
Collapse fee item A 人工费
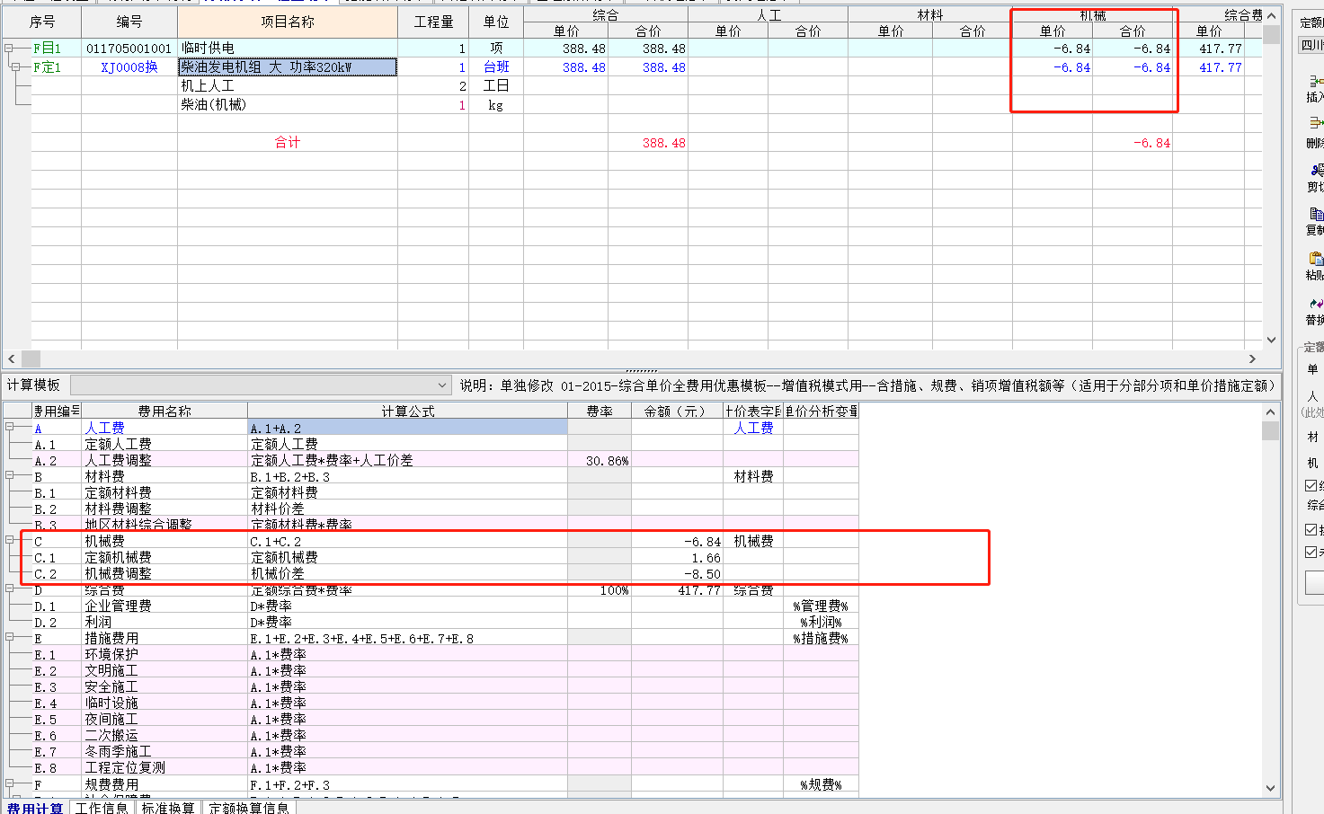[10, 427]
